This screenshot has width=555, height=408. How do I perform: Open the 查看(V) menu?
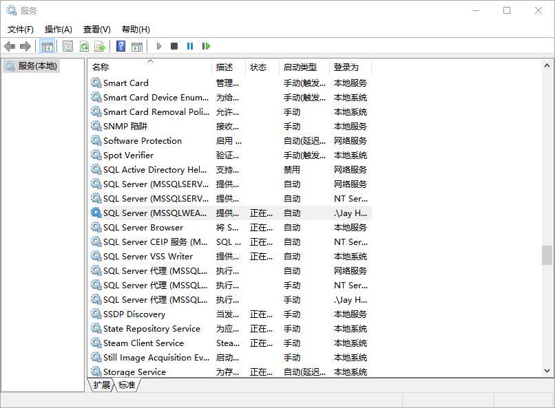(96, 30)
